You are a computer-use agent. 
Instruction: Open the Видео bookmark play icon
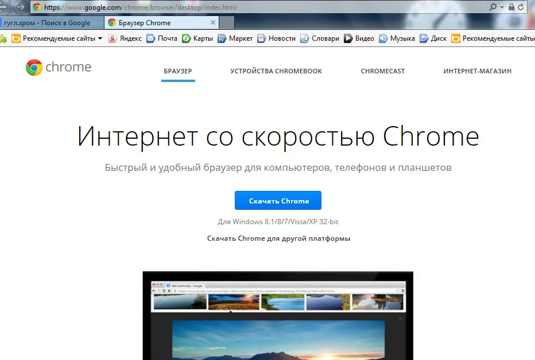[348, 38]
